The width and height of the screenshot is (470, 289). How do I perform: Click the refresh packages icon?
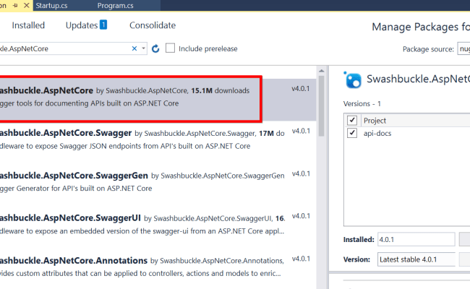coord(155,48)
